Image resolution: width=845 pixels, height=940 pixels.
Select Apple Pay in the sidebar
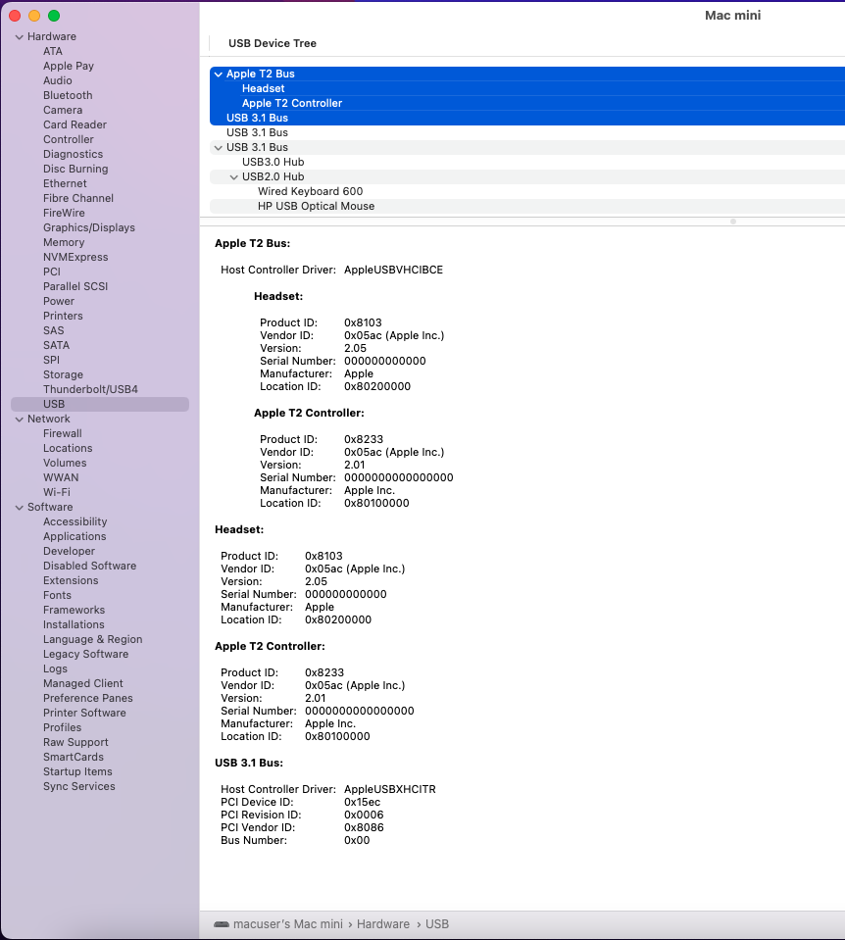(x=69, y=66)
